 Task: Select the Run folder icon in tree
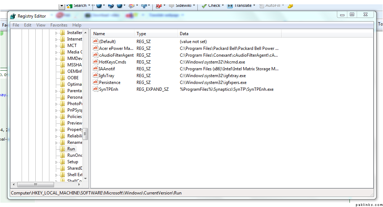click(63, 149)
